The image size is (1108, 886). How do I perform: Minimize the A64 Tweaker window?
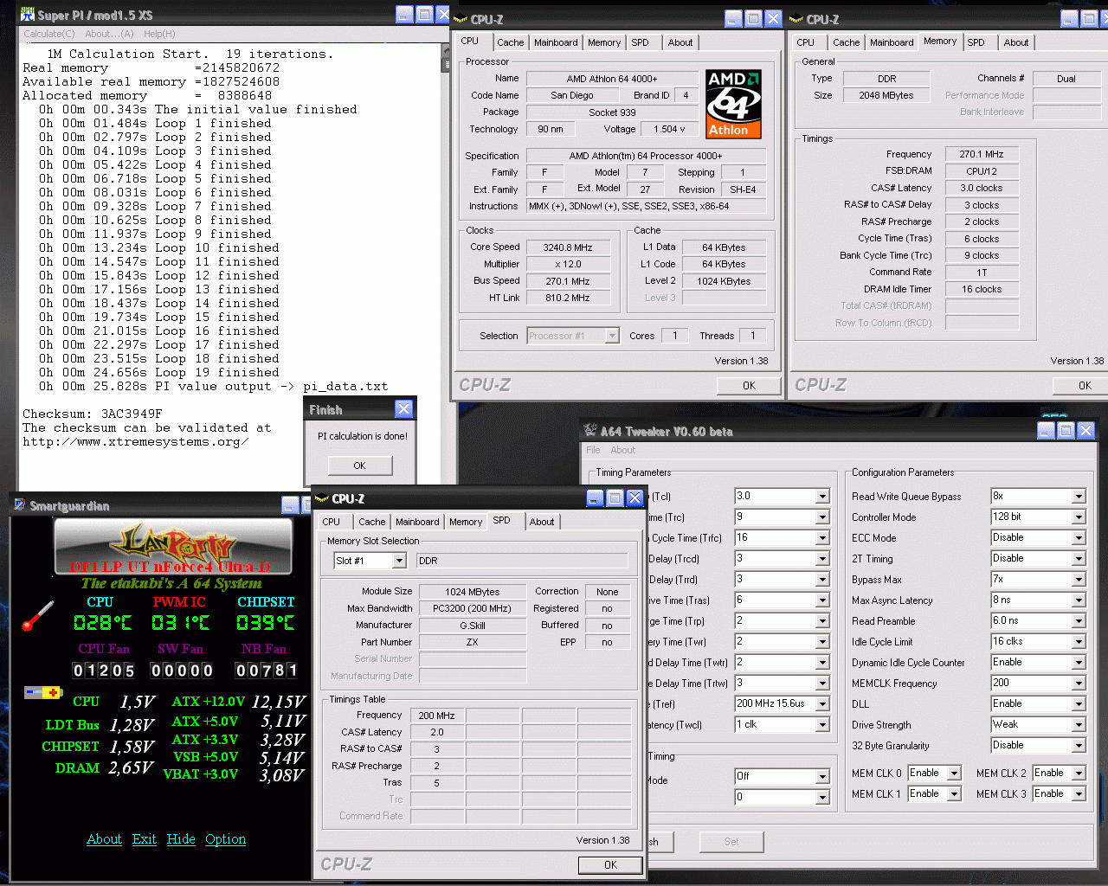1046,431
